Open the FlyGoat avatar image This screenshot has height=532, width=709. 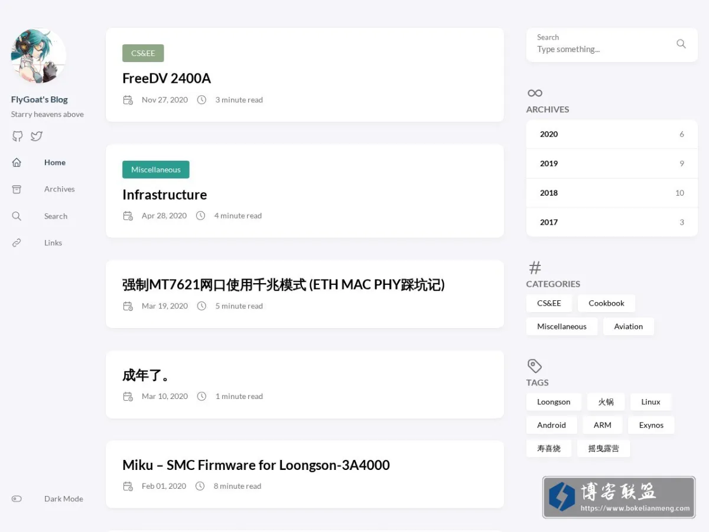38,56
